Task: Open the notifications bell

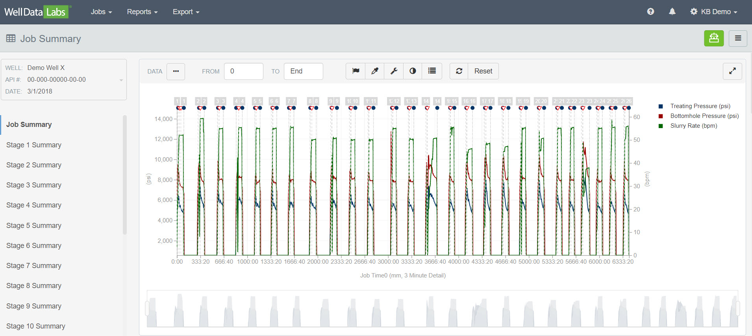Action: point(672,12)
